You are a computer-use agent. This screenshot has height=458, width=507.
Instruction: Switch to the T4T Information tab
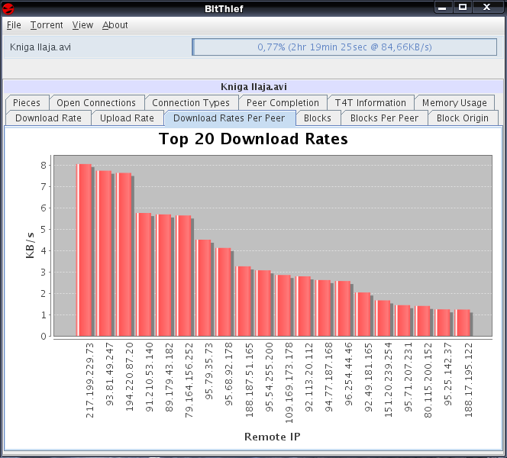tap(370, 103)
